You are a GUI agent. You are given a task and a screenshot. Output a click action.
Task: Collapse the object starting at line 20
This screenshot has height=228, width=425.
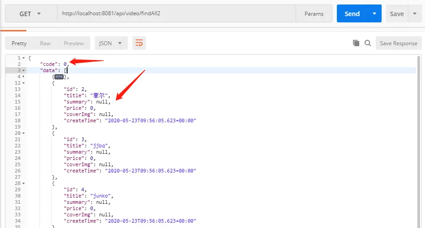pos(24,133)
